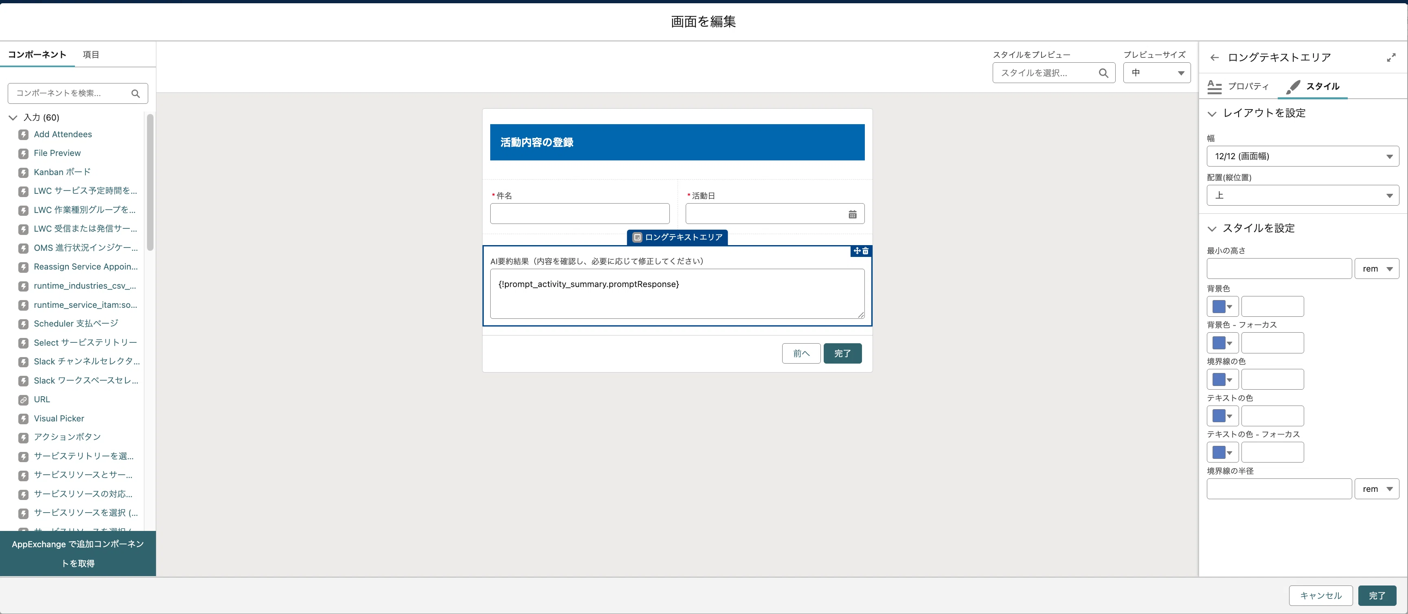
Task: Expand the properties panel with the expand icon
Action: click(1391, 57)
